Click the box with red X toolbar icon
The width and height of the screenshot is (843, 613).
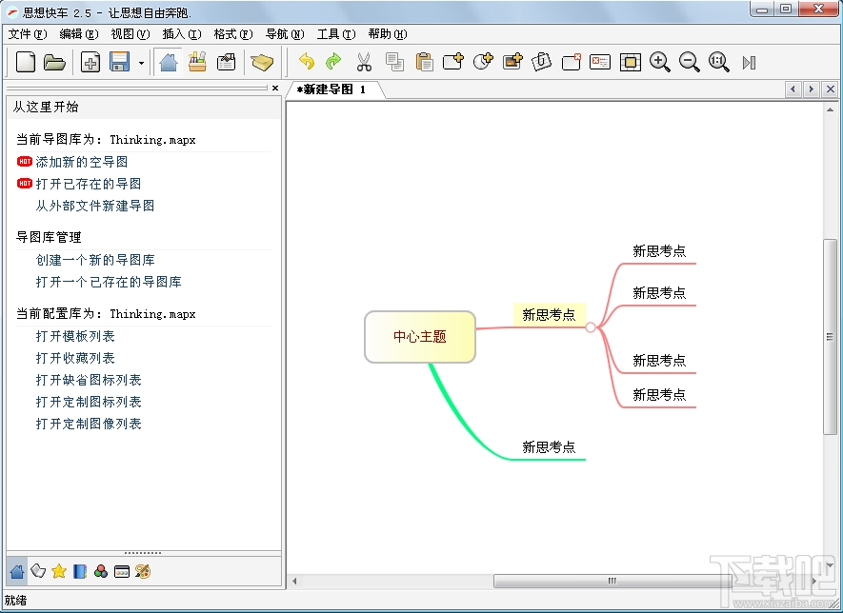click(x=571, y=62)
